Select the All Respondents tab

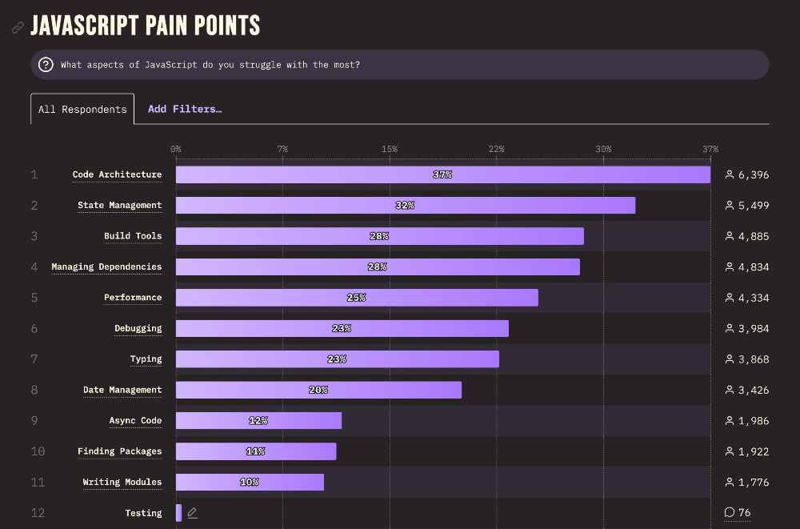point(82,109)
